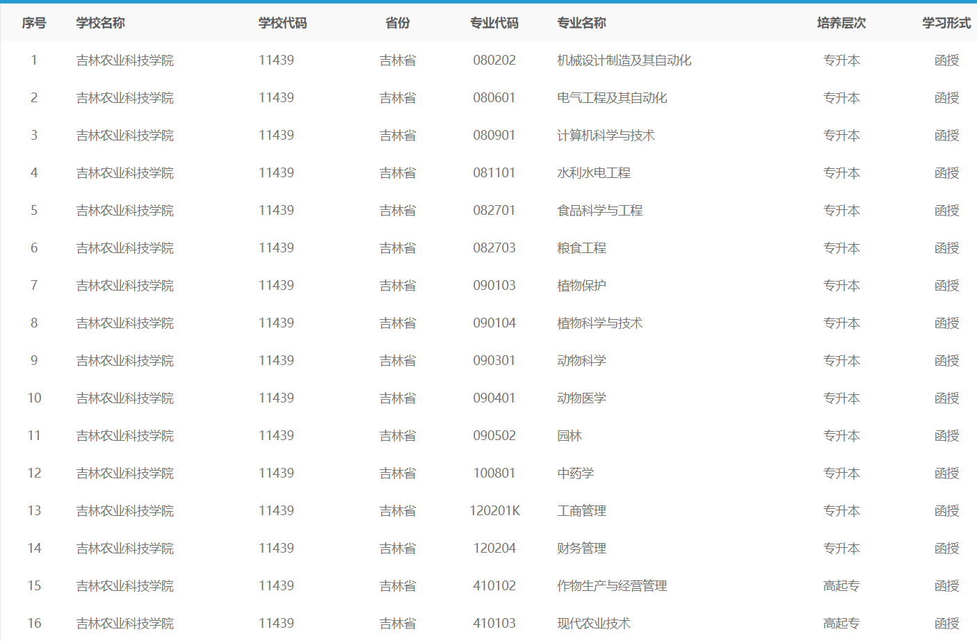The height and width of the screenshot is (641, 977).
Task: Select the 计算机科学与技术 major cell
Action: 606,136
